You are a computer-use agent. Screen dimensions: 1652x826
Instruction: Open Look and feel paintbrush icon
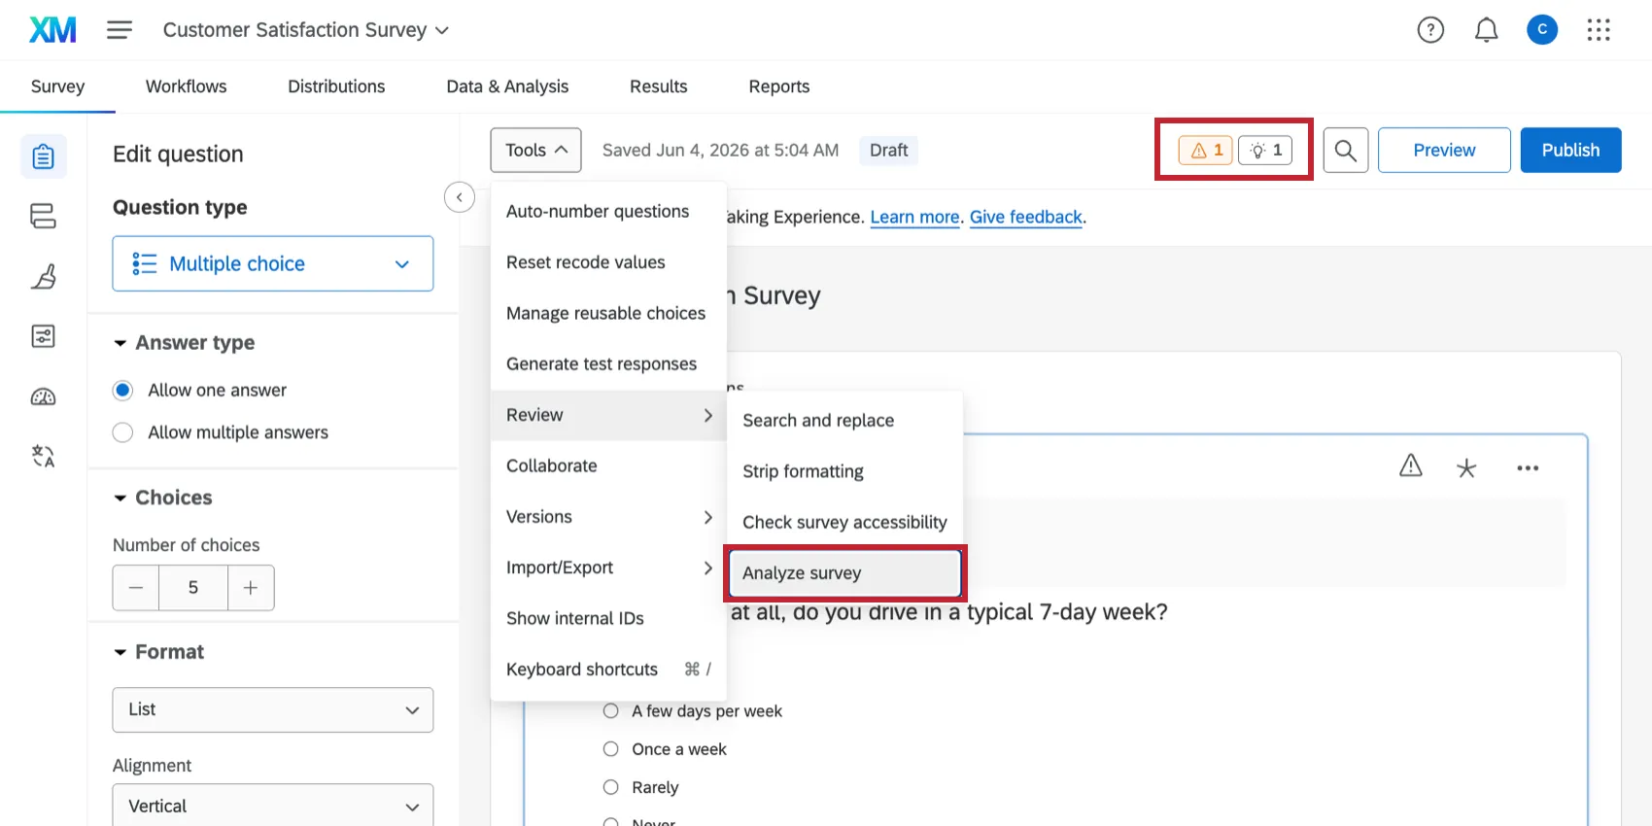[x=44, y=276]
